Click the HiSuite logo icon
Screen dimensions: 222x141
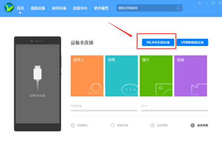pyautogui.click(x=9, y=7)
